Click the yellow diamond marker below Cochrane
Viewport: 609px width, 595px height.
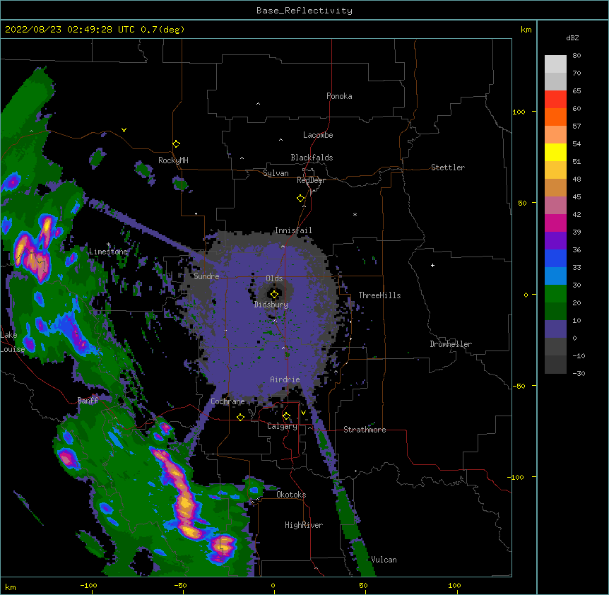point(240,417)
